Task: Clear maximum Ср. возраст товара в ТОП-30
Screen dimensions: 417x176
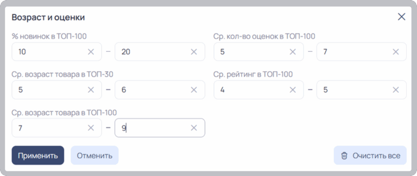Action: (194, 90)
